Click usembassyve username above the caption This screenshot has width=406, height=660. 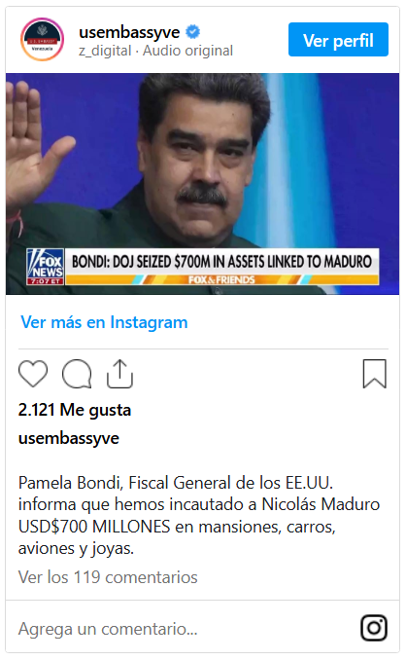[68, 439]
